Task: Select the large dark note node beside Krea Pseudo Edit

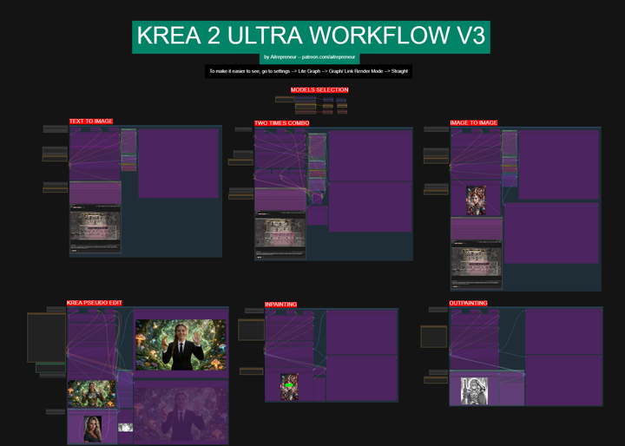Action: click(x=46, y=338)
